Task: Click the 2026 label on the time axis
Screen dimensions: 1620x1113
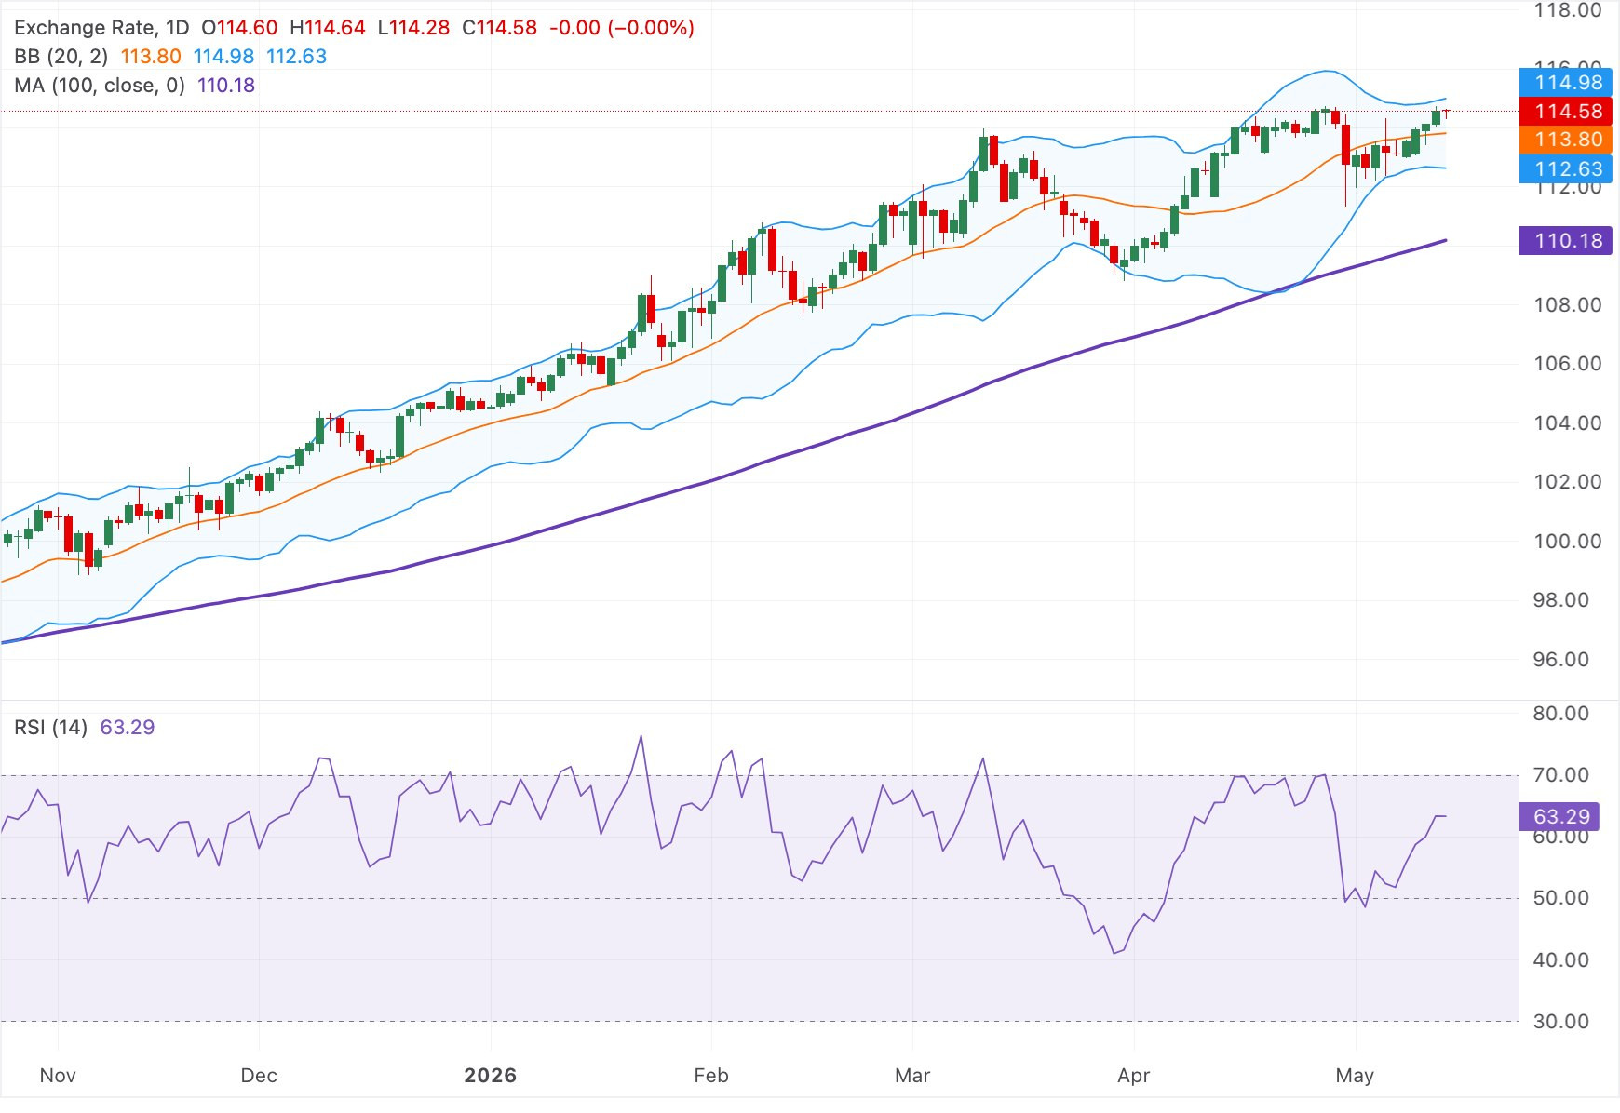Action: coord(491,1076)
